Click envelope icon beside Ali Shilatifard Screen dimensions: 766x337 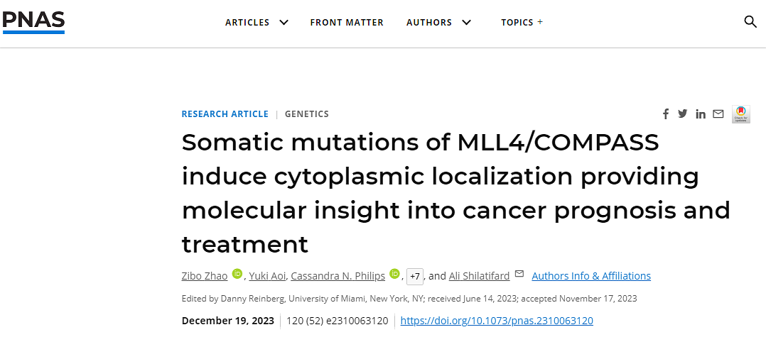click(x=519, y=274)
